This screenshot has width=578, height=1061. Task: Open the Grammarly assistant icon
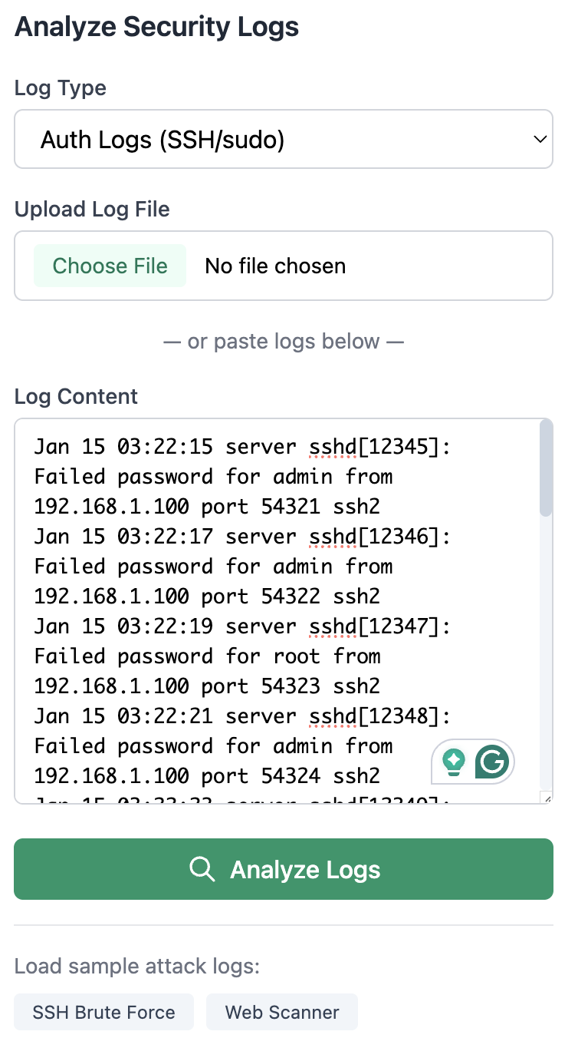491,761
